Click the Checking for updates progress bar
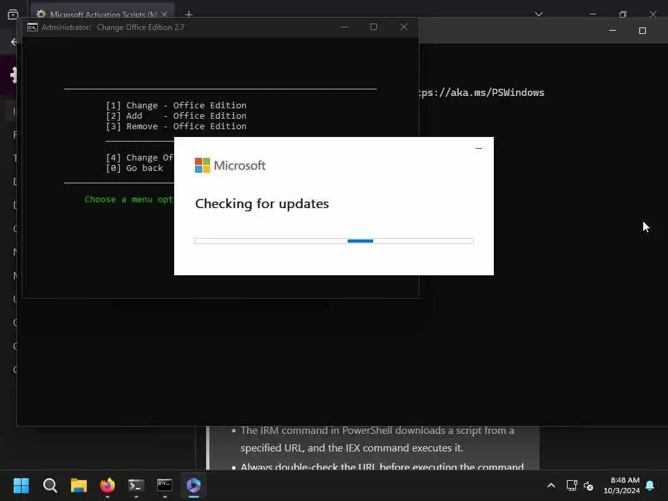The width and height of the screenshot is (668, 501). [x=333, y=241]
